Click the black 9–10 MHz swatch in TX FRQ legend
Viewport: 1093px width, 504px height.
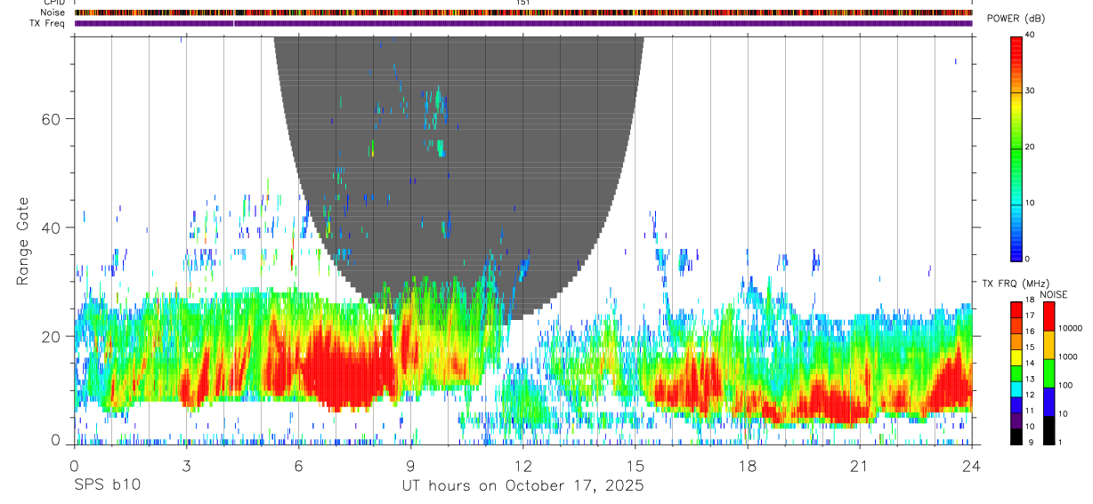1016,436
